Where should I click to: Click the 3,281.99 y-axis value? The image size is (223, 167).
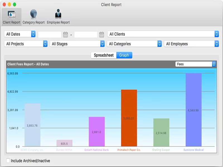click(13, 110)
